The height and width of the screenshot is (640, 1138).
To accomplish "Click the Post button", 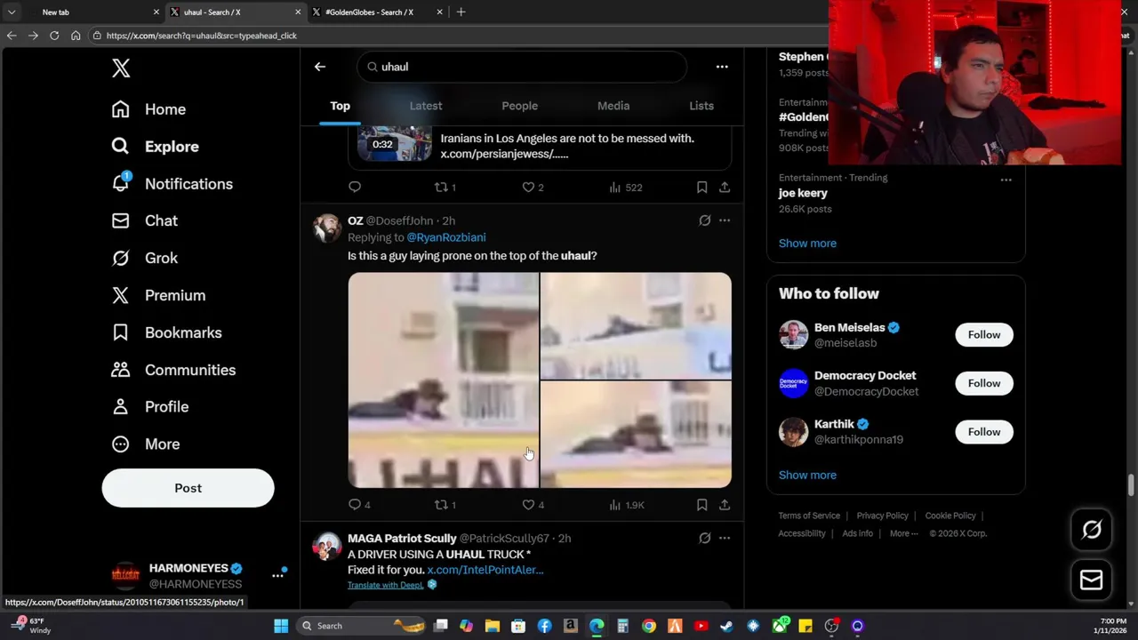I will (x=188, y=488).
